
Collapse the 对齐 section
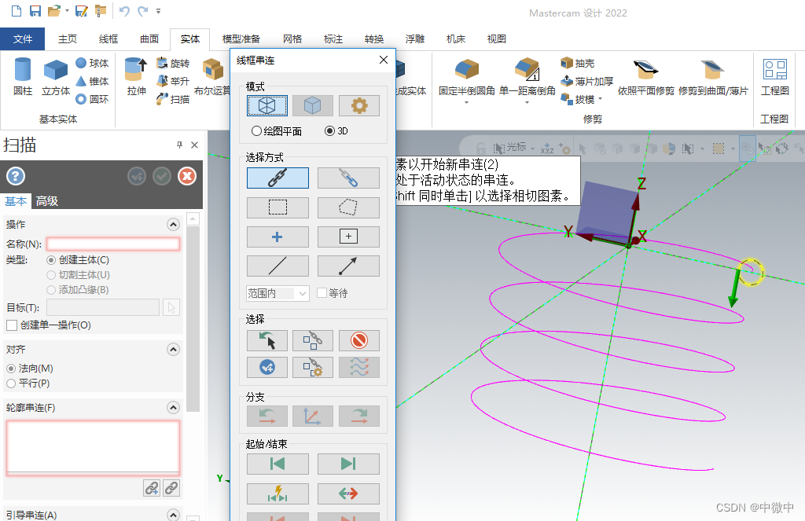coord(174,350)
